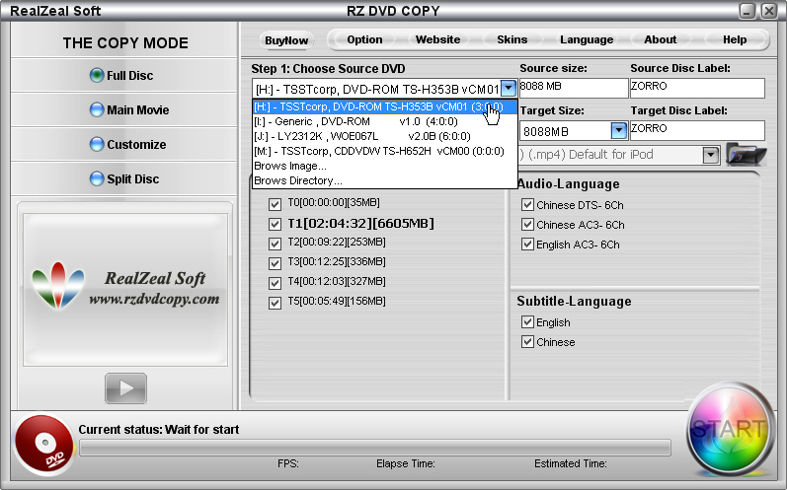Click the copy progress bar
Viewport: 787px width, 490px height.
(x=375, y=448)
